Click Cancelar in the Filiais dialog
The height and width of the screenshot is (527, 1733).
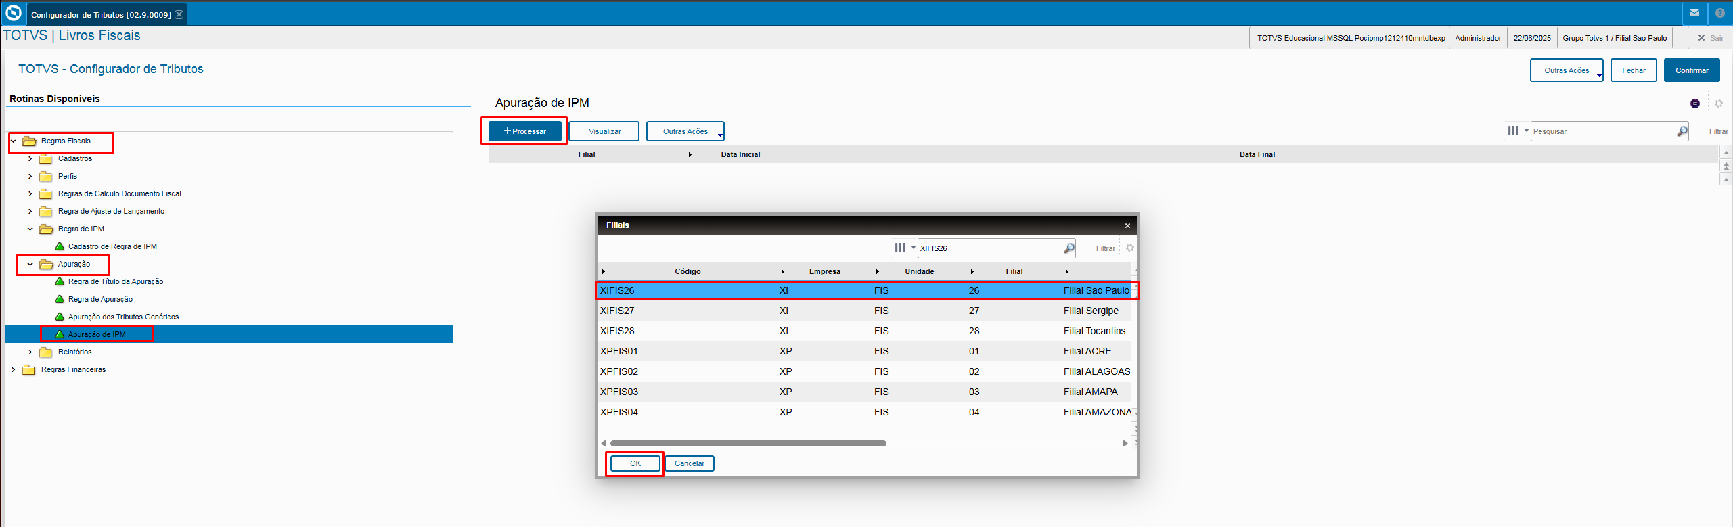(x=690, y=463)
